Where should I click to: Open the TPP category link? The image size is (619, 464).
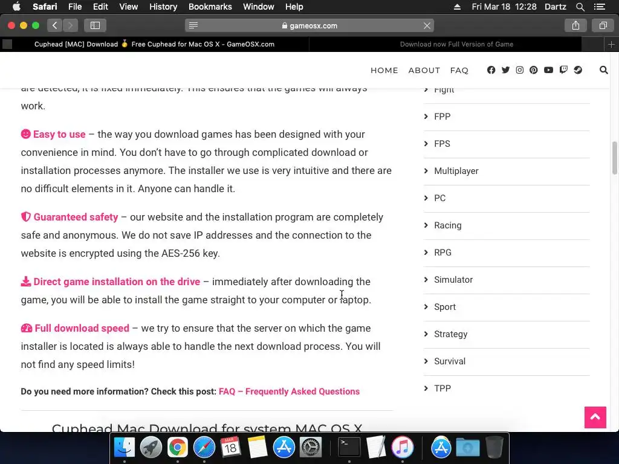pos(442,388)
